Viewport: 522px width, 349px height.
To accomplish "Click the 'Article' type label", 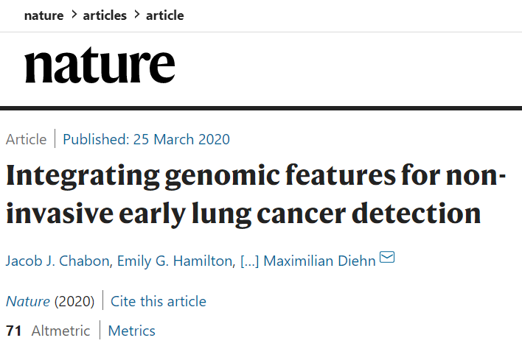I will pos(26,139).
